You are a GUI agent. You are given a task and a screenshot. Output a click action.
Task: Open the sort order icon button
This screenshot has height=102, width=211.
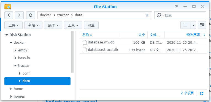click(202, 25)
